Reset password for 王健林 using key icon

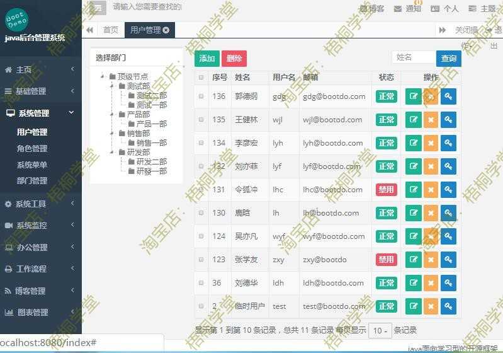pyautogui.click(x=448, y=120)
